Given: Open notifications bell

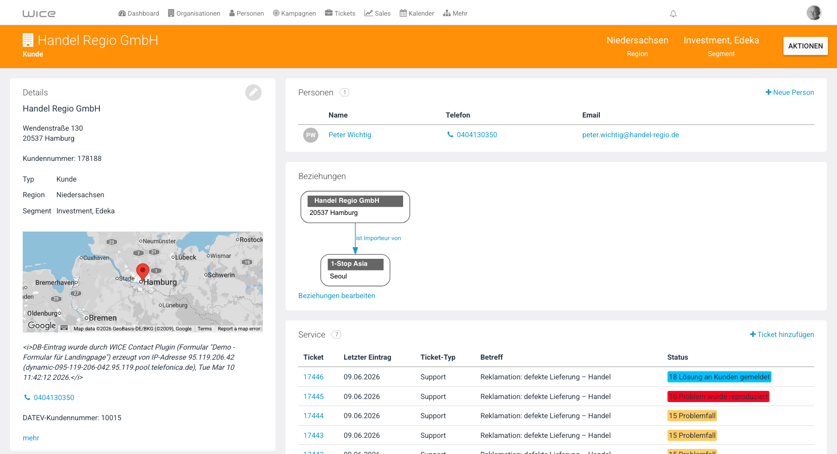Looking at the screenshot, I should (x=673, y=14).
